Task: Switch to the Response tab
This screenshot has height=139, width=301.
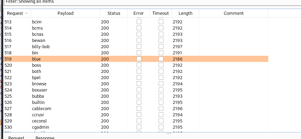Action: click(x=45, y=138)
